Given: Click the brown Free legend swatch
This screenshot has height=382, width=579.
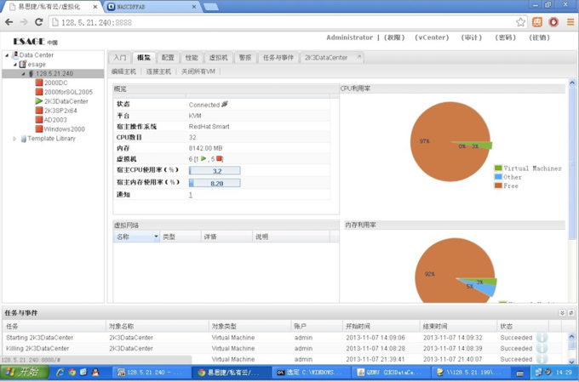Looking at the screenshot, I should [x=498, y=186].
